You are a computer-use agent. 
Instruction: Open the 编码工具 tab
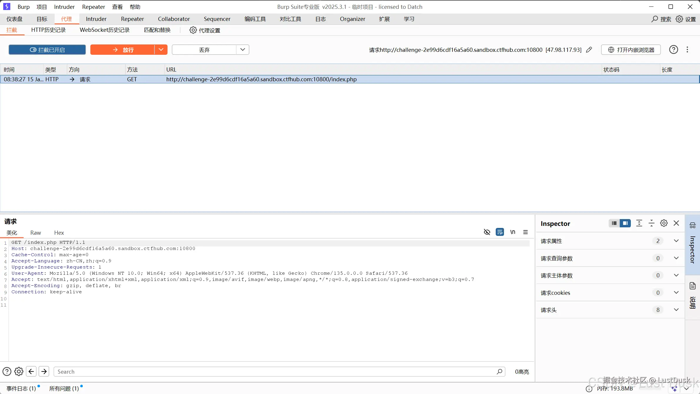(x=255, y=19)
